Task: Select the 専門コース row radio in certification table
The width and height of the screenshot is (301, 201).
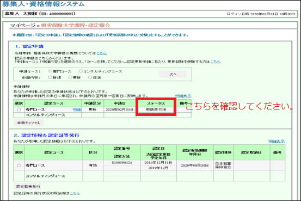Action: point(19,165)
